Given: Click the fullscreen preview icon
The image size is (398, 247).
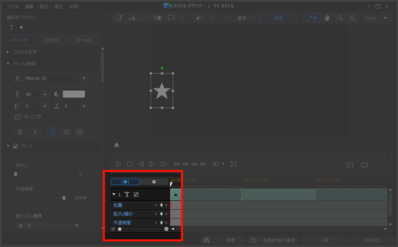Looking at the screenshot, I should tap(234, 164).
